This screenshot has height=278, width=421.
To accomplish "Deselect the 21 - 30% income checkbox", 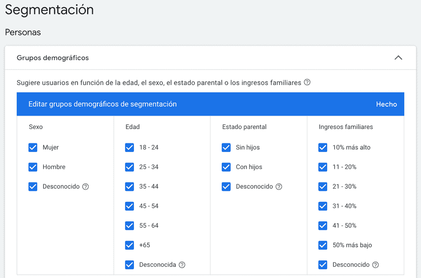I will (x=323, y=186).
